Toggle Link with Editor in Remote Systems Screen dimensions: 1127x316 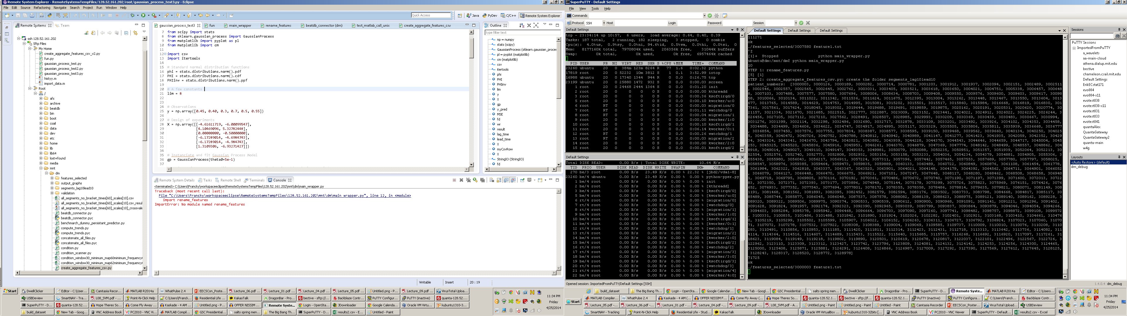click(x=135, y=33)
